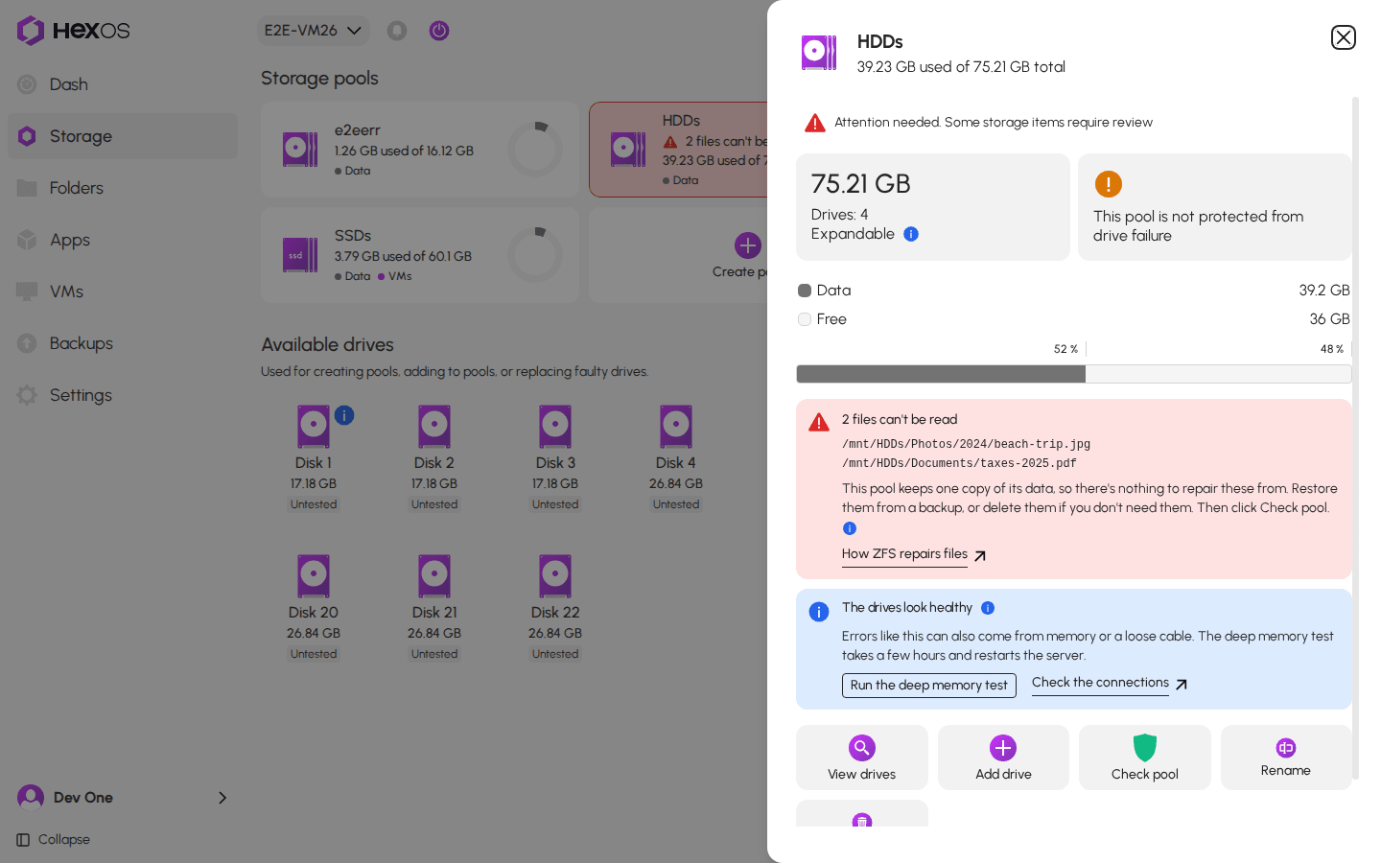1381x863 pixels.
Task: Click the View drives button
Action: coord(861,758)
